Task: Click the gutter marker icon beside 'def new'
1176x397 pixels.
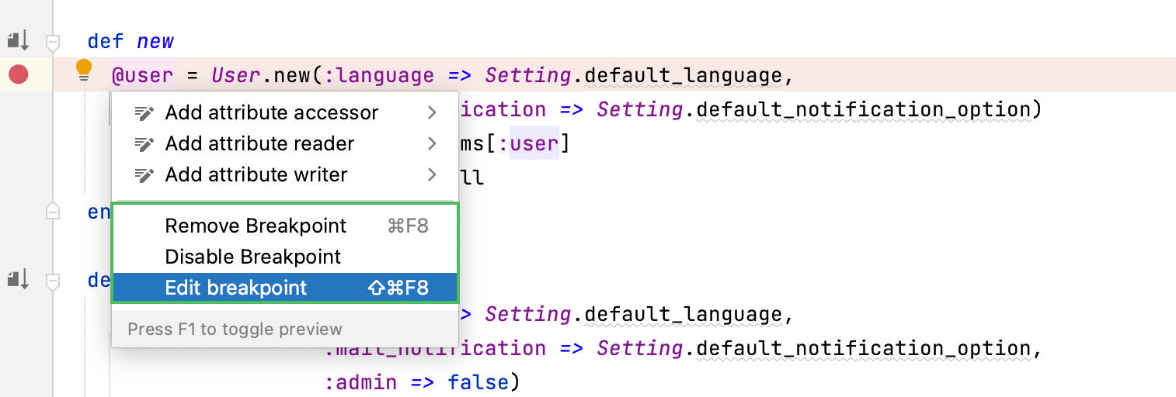Action: coord(18,40)
